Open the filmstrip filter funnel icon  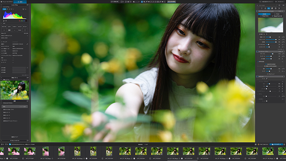(6, 145)
